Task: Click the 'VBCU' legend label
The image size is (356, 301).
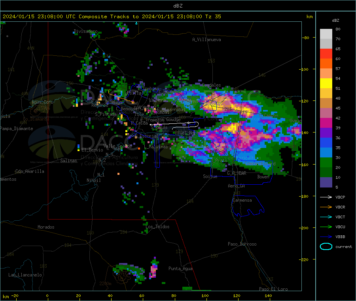Action: click(340, 227)
